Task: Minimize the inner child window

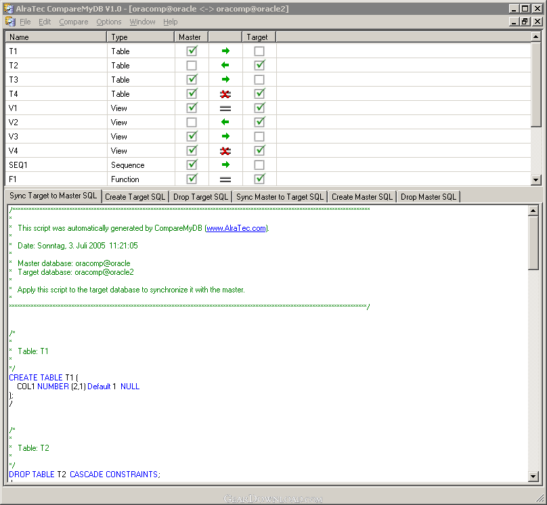Action: click(x=514, y=22)
